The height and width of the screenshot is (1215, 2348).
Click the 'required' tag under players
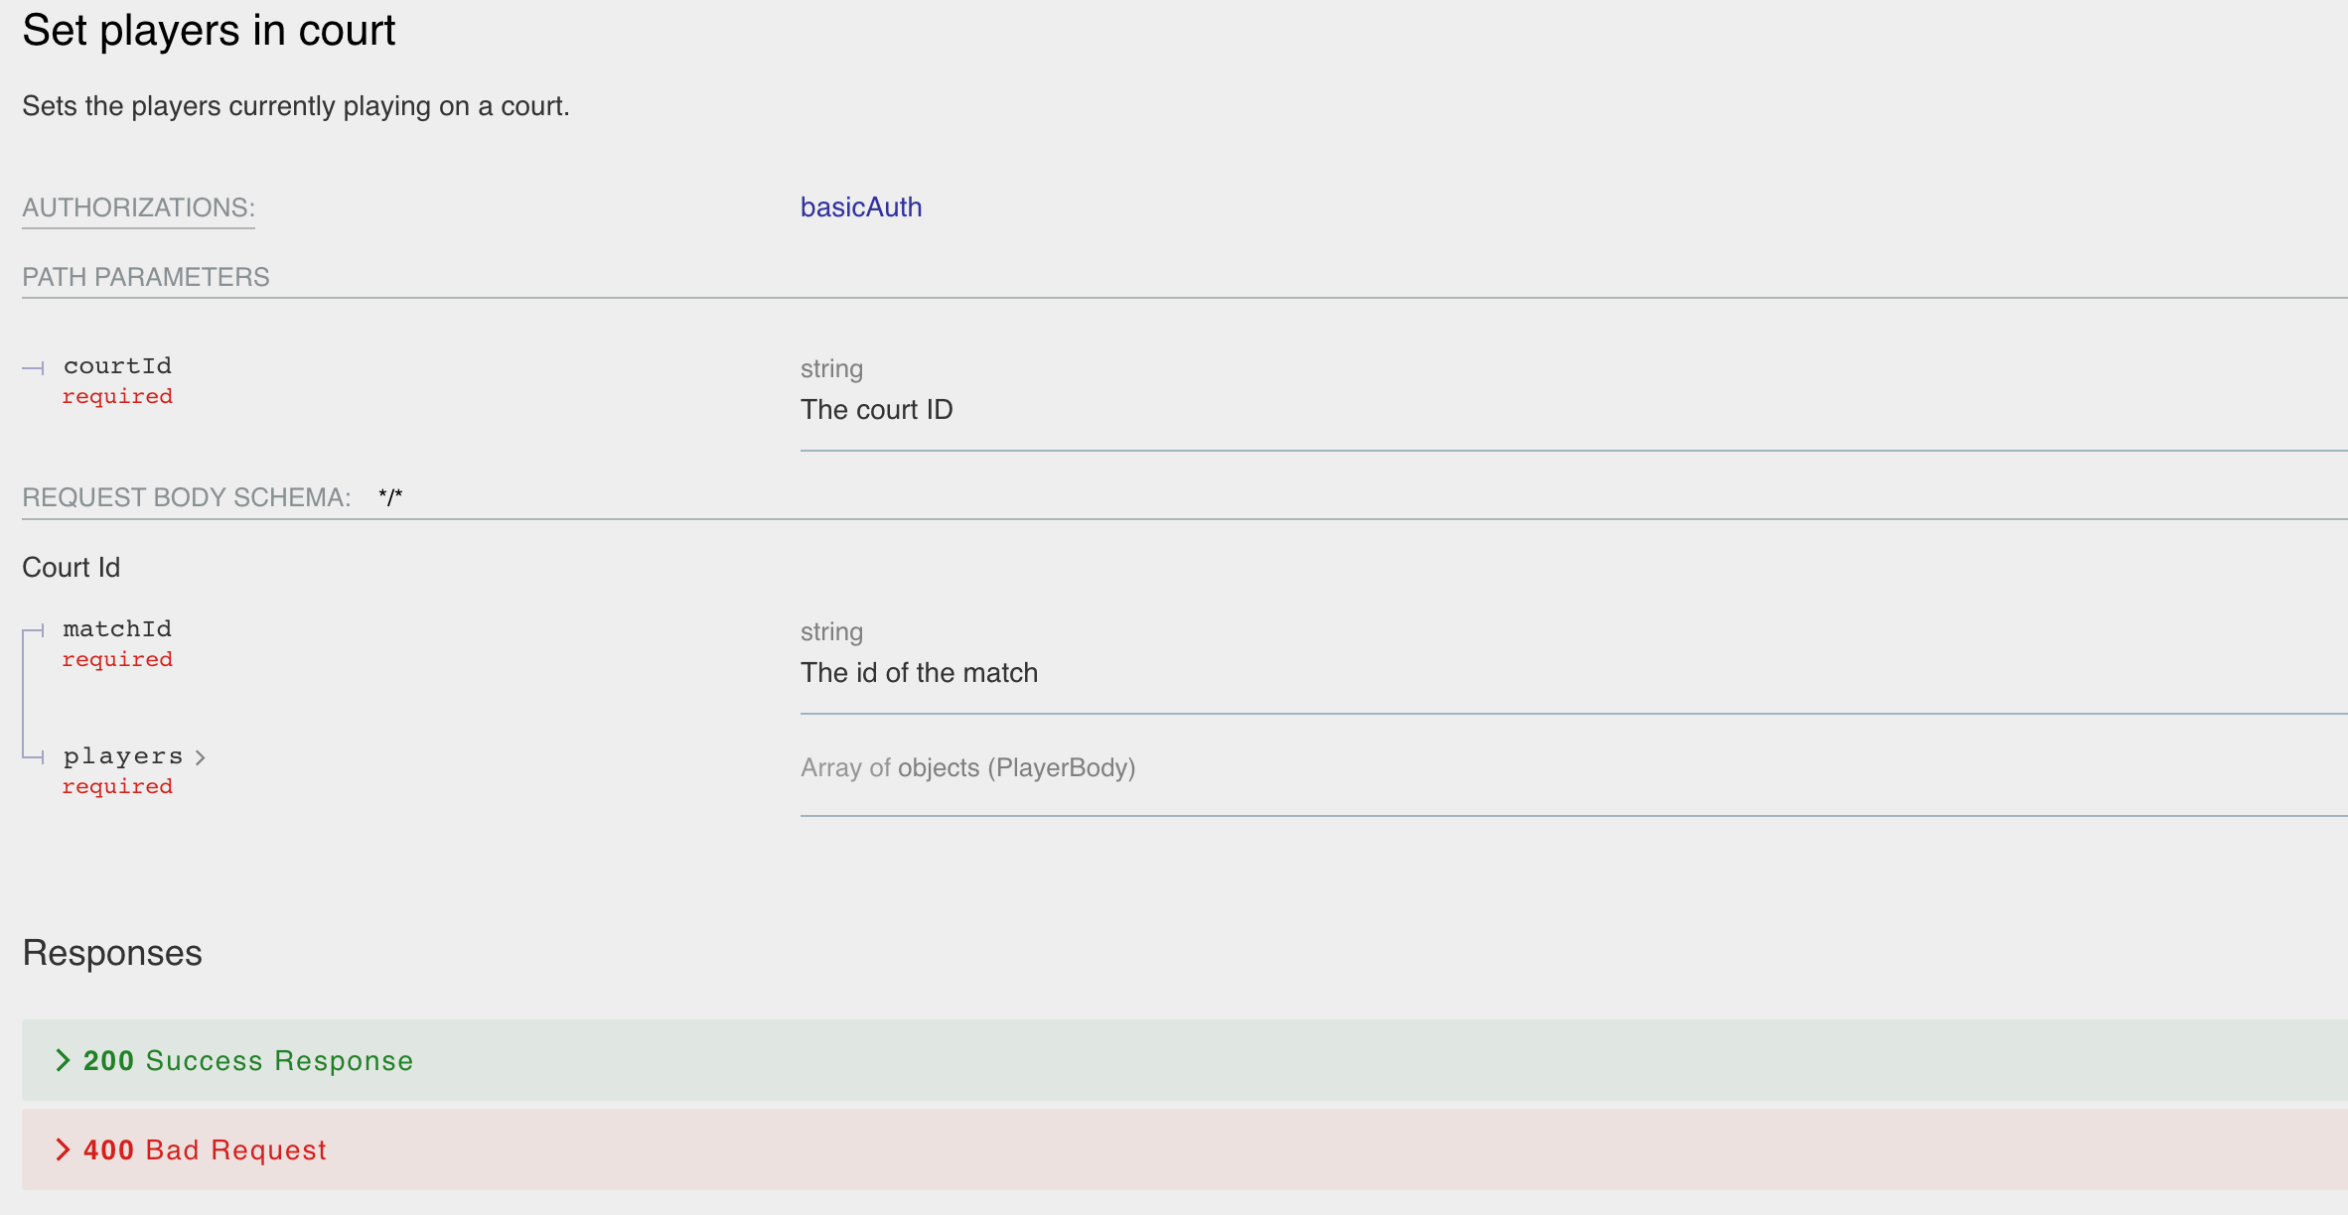(x=117, y=786)
